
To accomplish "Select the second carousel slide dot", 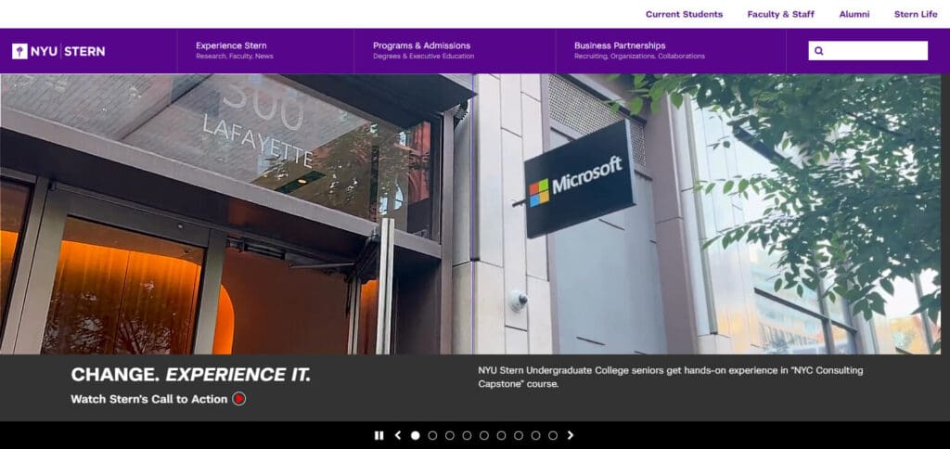I will pos(432,435).
